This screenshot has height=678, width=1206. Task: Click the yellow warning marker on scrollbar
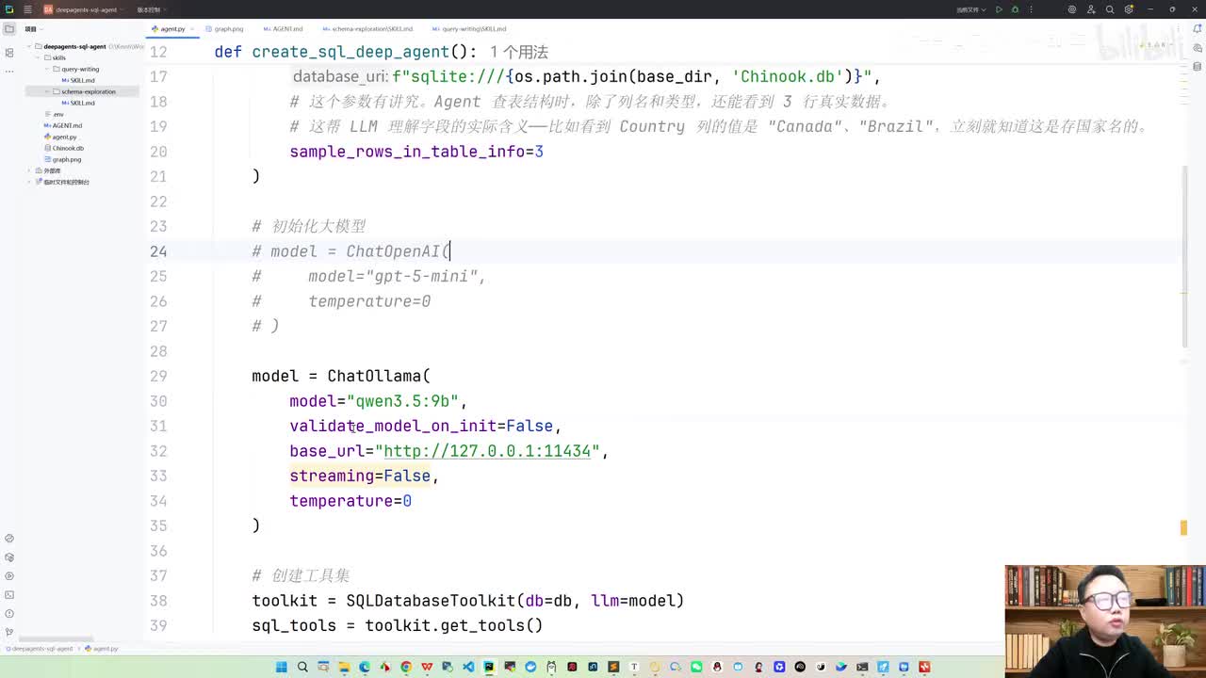[x=1184, y=528]
